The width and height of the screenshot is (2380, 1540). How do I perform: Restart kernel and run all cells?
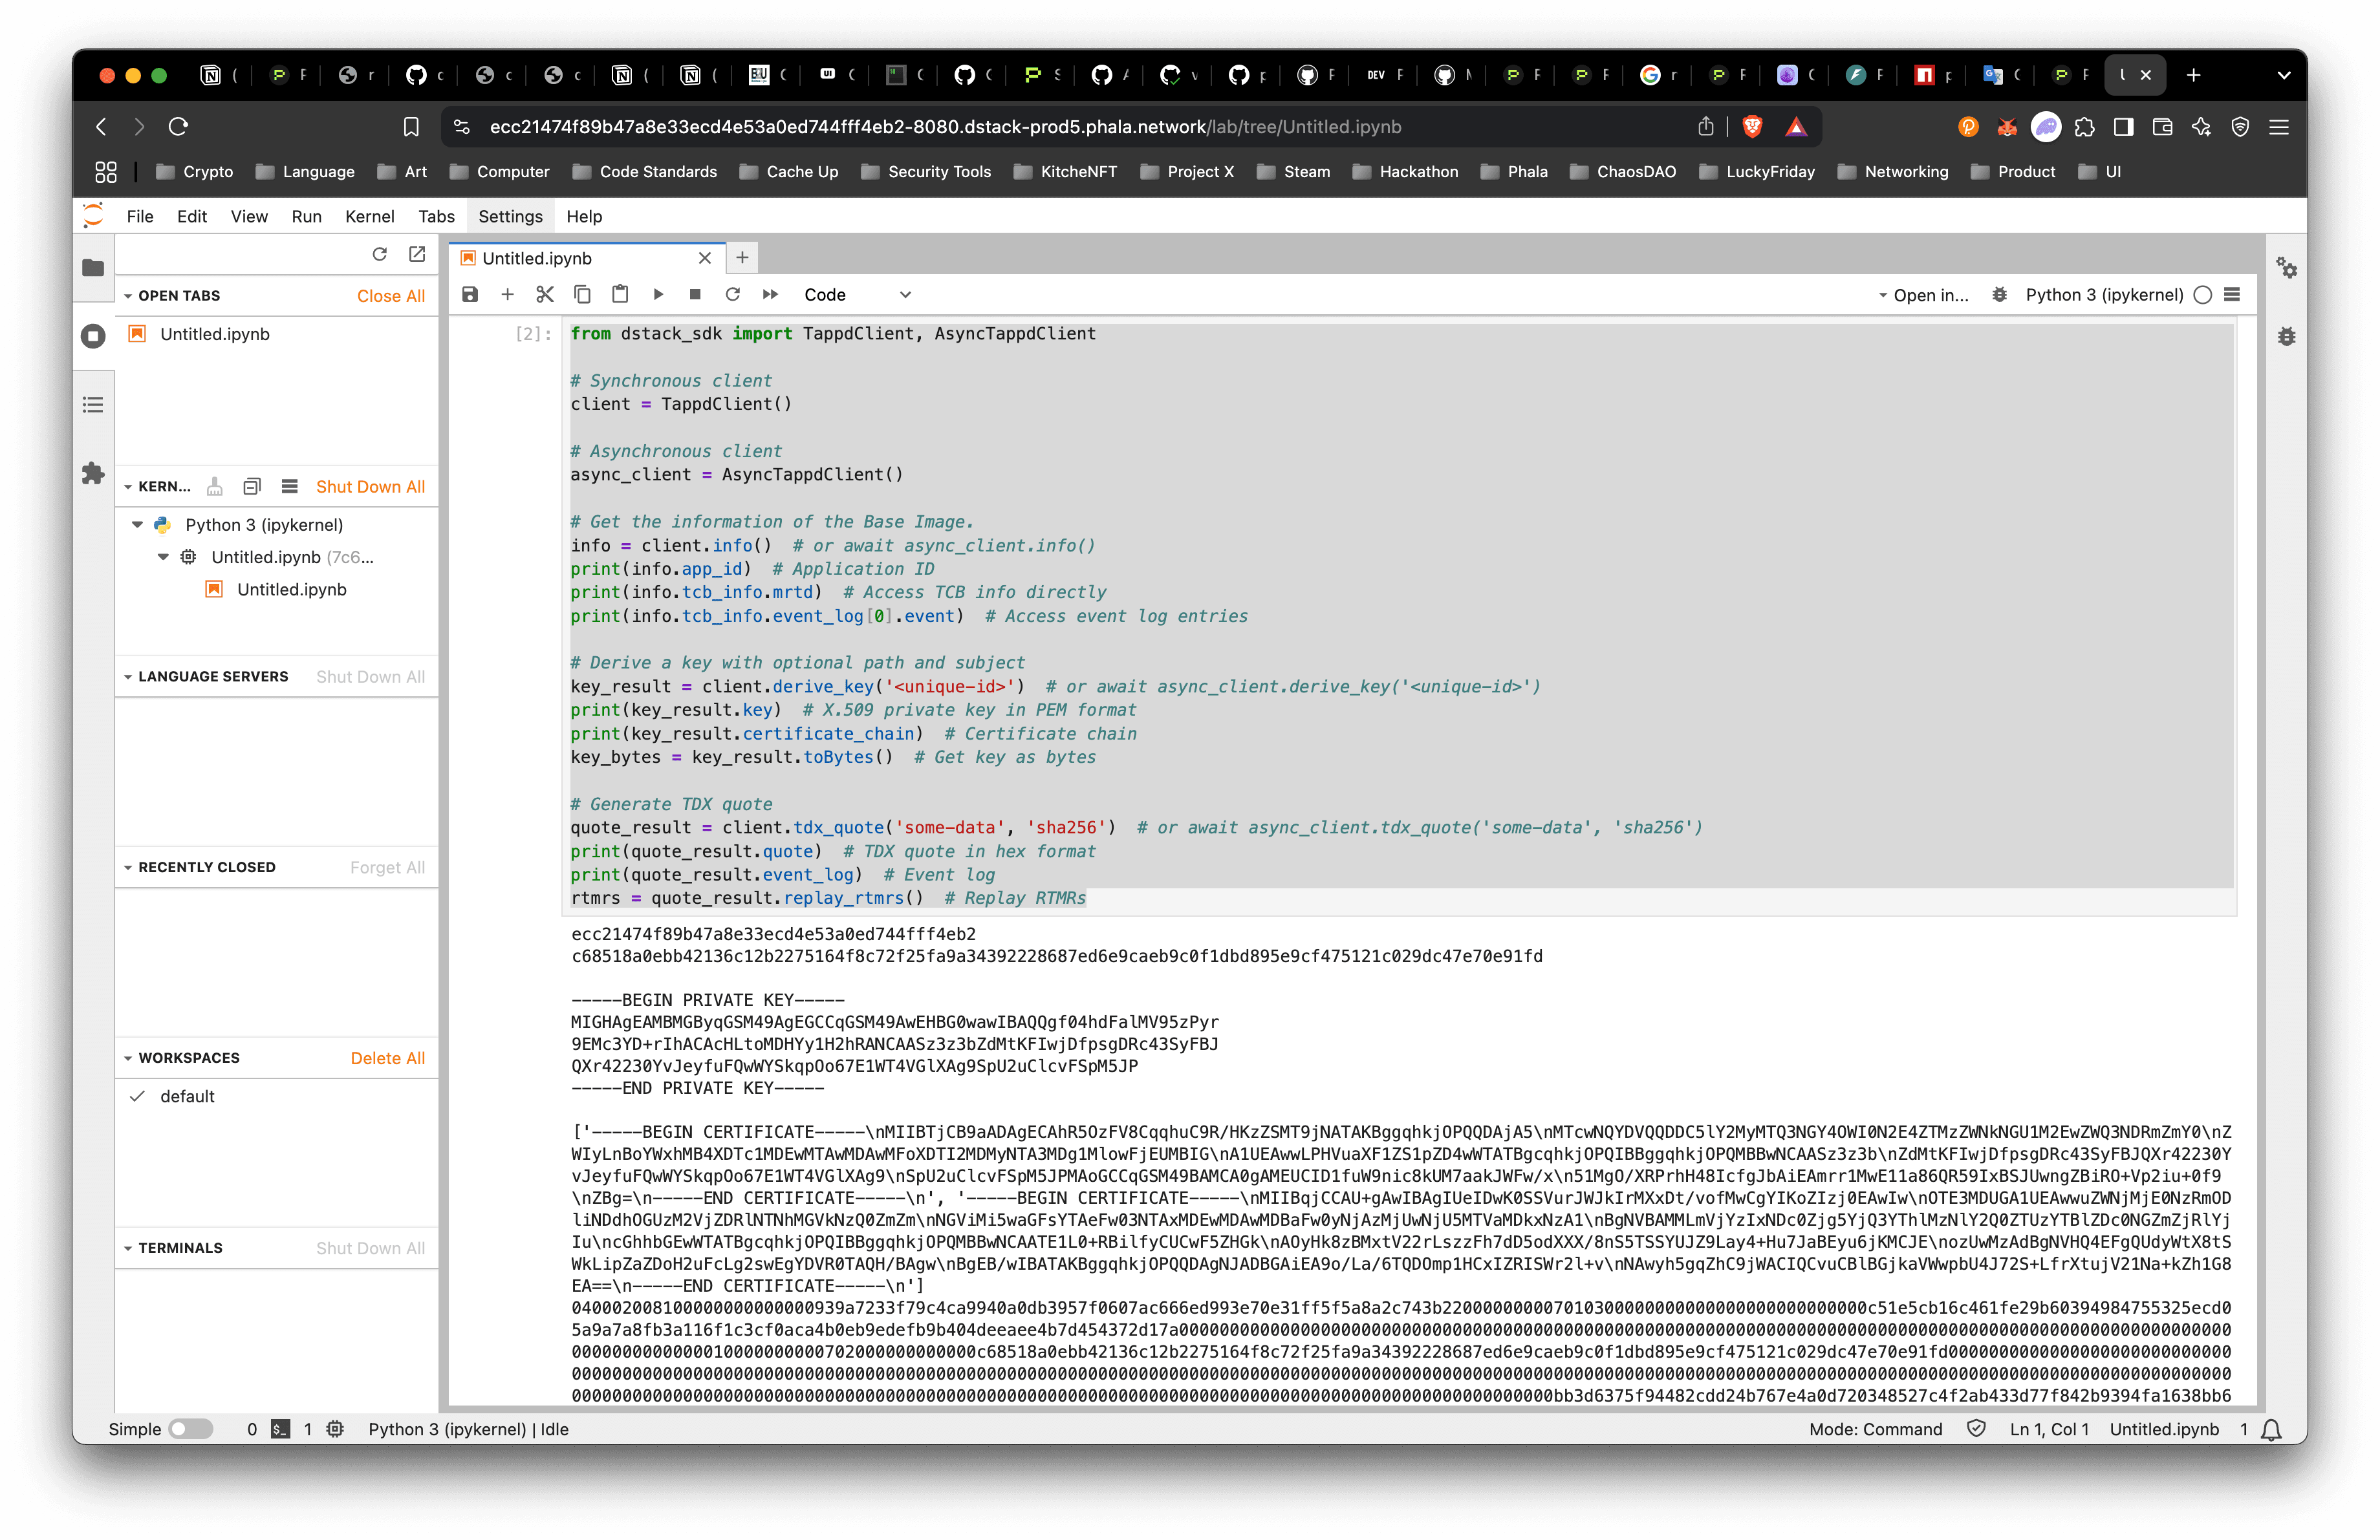770,294
